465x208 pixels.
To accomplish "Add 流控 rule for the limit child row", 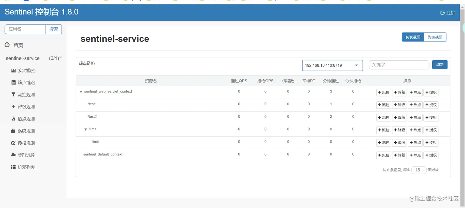I will 384,143.
